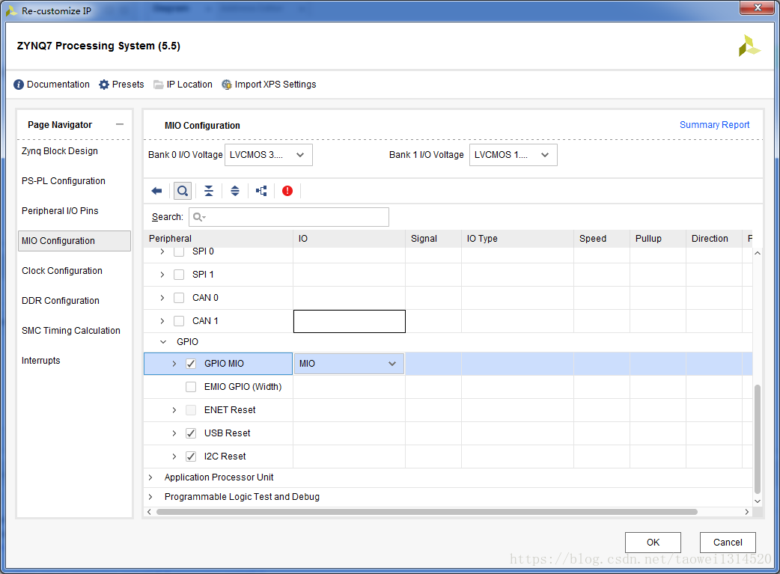Enable the CAN 0 checkbox
The width and height of the screenshot is (780, 574).
click(179, 298)
